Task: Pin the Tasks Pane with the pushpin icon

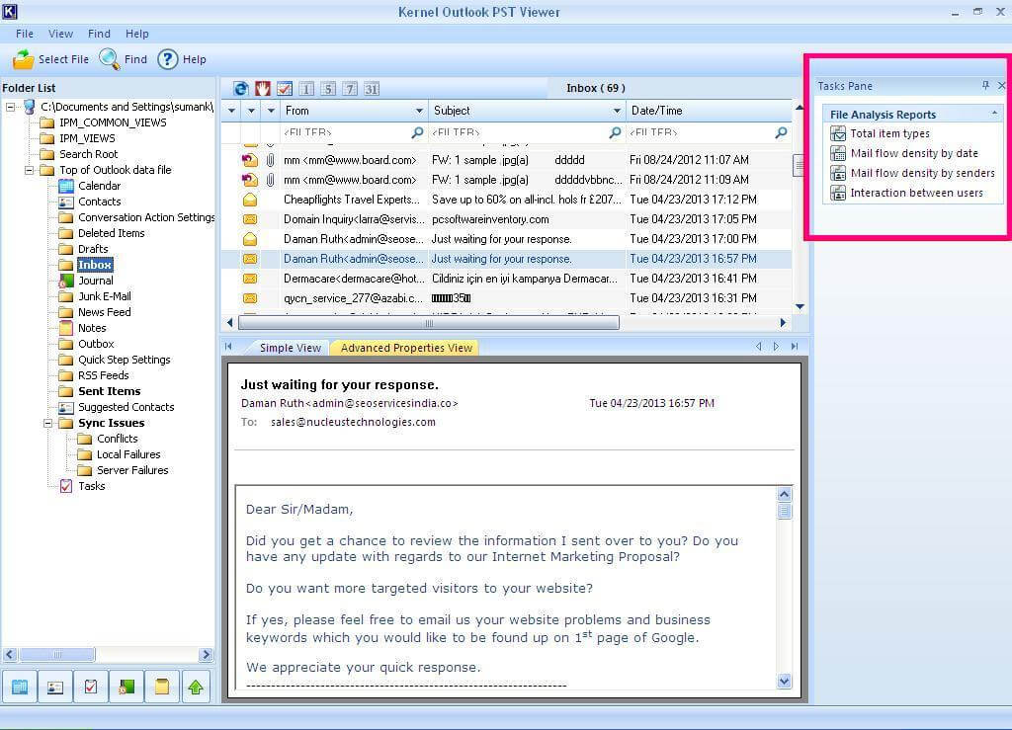Action: (x=985, y=85)
